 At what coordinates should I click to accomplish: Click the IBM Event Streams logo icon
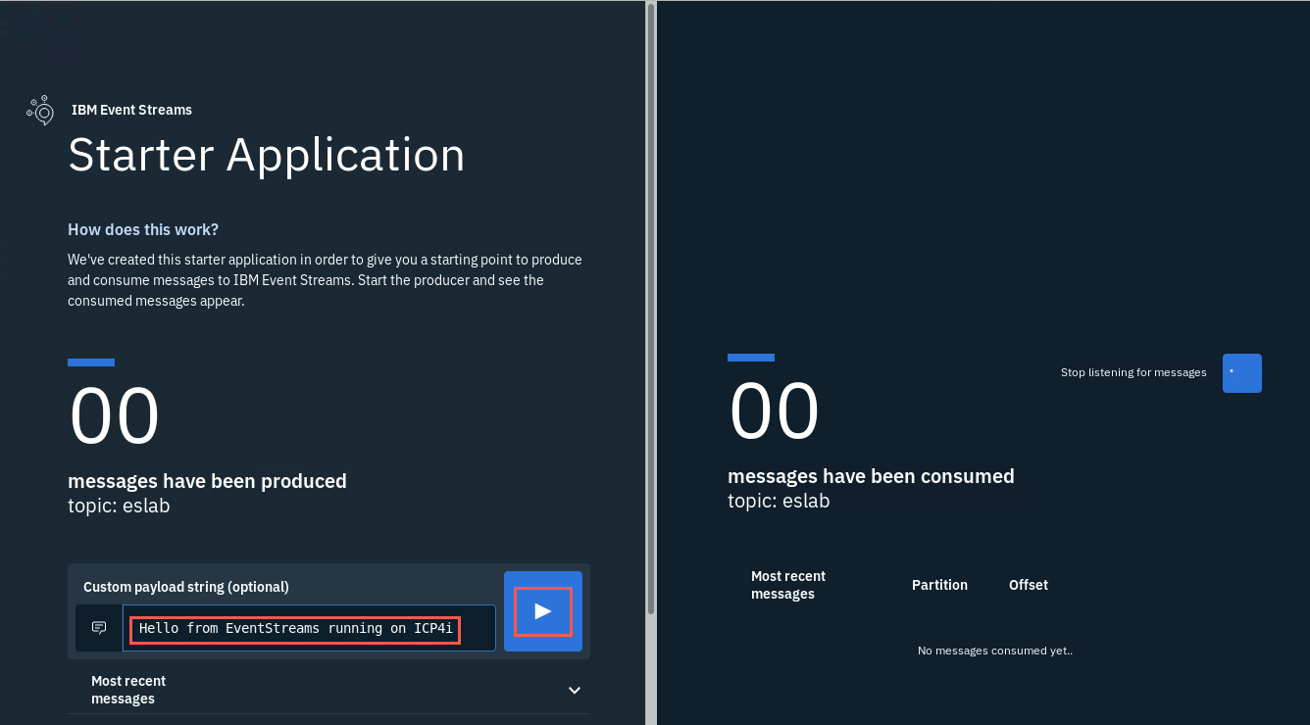tap(40, 110)
